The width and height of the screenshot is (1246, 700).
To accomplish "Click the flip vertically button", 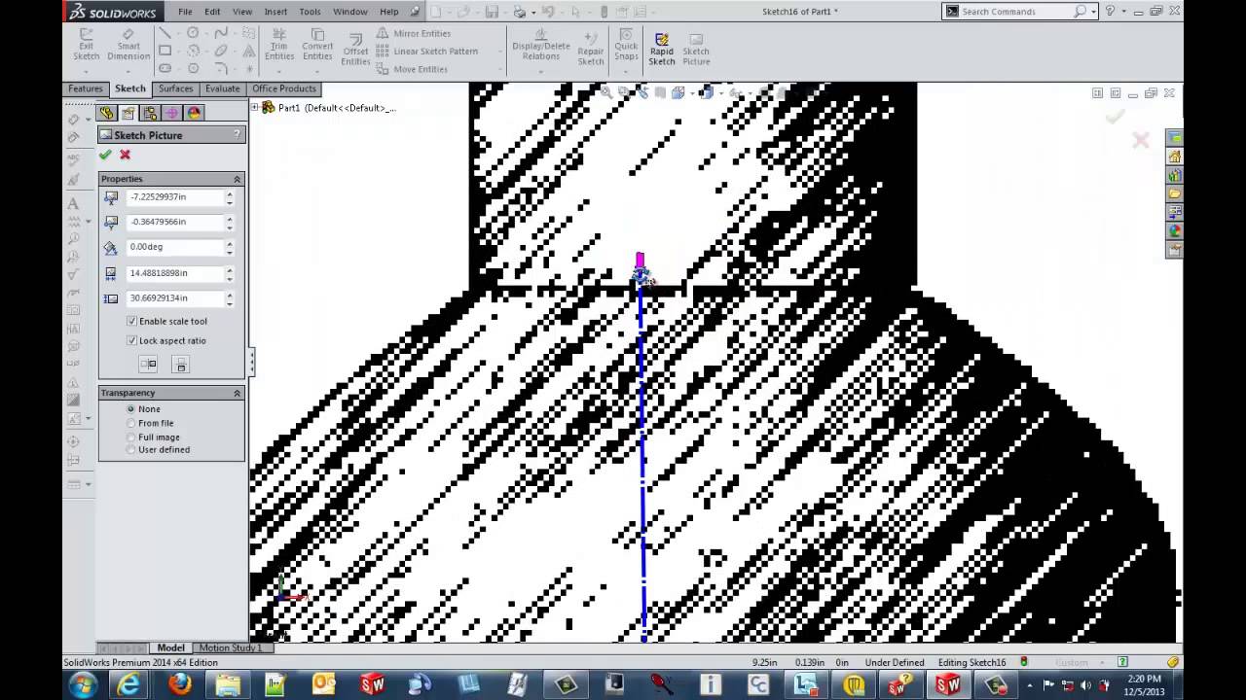I will tap(180, 365).
